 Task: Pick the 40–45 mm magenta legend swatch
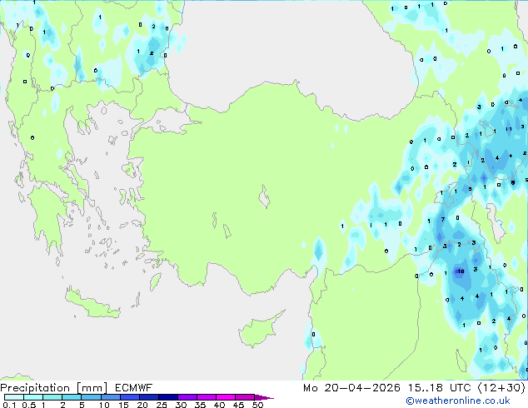point(226,397)
